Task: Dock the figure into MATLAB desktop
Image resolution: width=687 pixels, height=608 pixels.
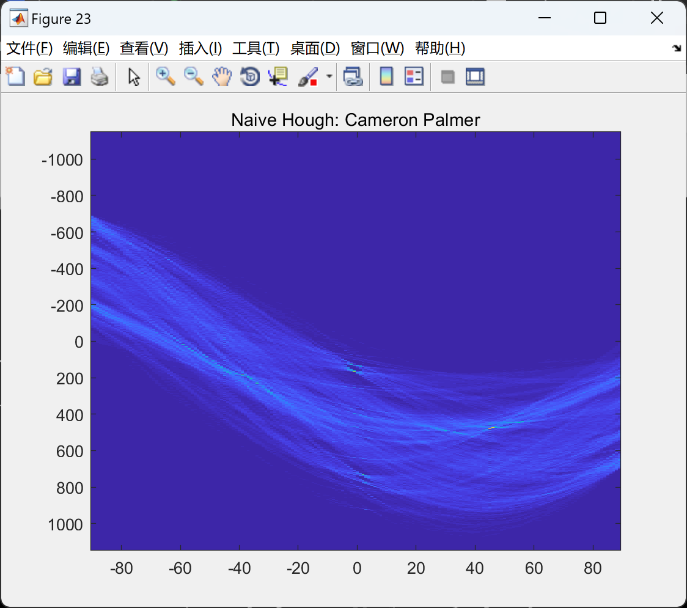Action: (x=475, y=76)
